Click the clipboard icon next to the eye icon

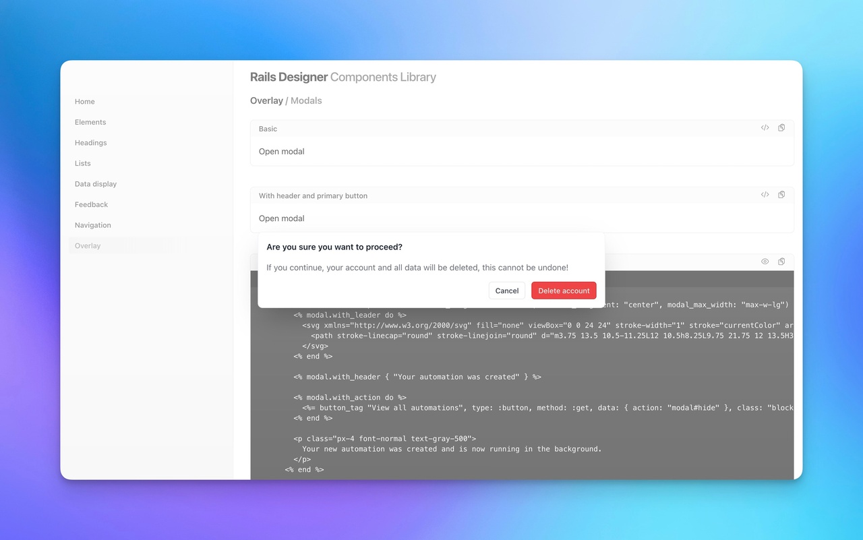coord(781,262)
